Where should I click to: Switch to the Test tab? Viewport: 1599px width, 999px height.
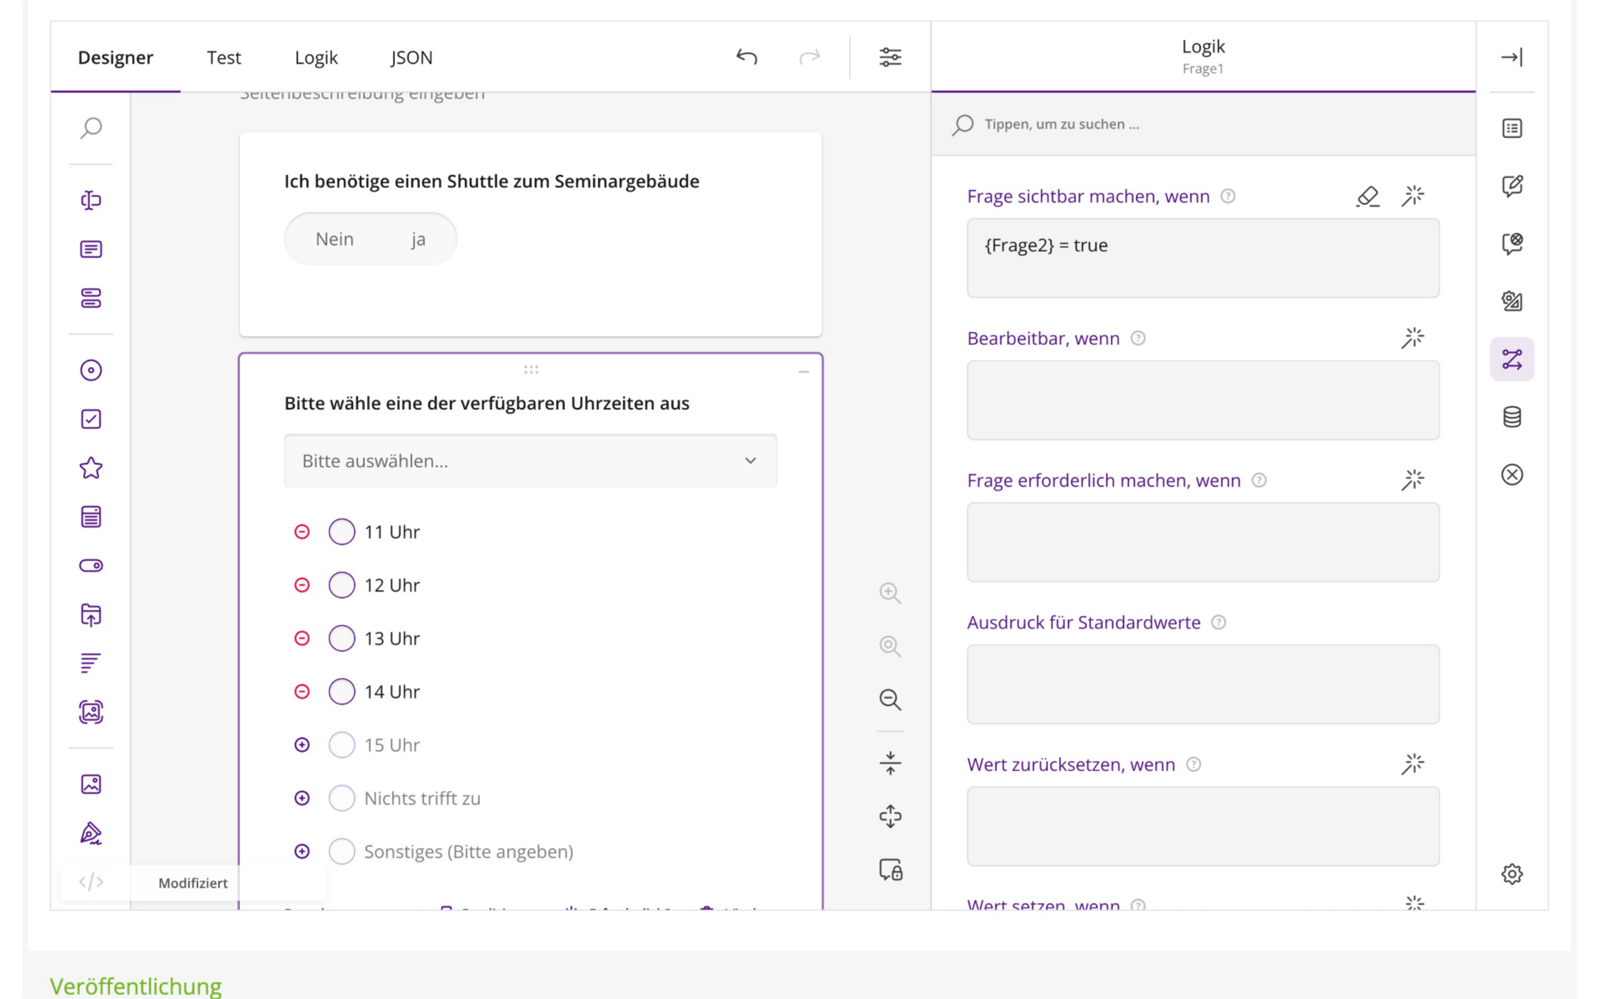[x=224, y=58]
